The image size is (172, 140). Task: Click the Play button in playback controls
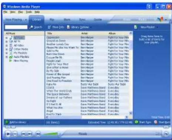pyautogui.click(x=8, y=134)
